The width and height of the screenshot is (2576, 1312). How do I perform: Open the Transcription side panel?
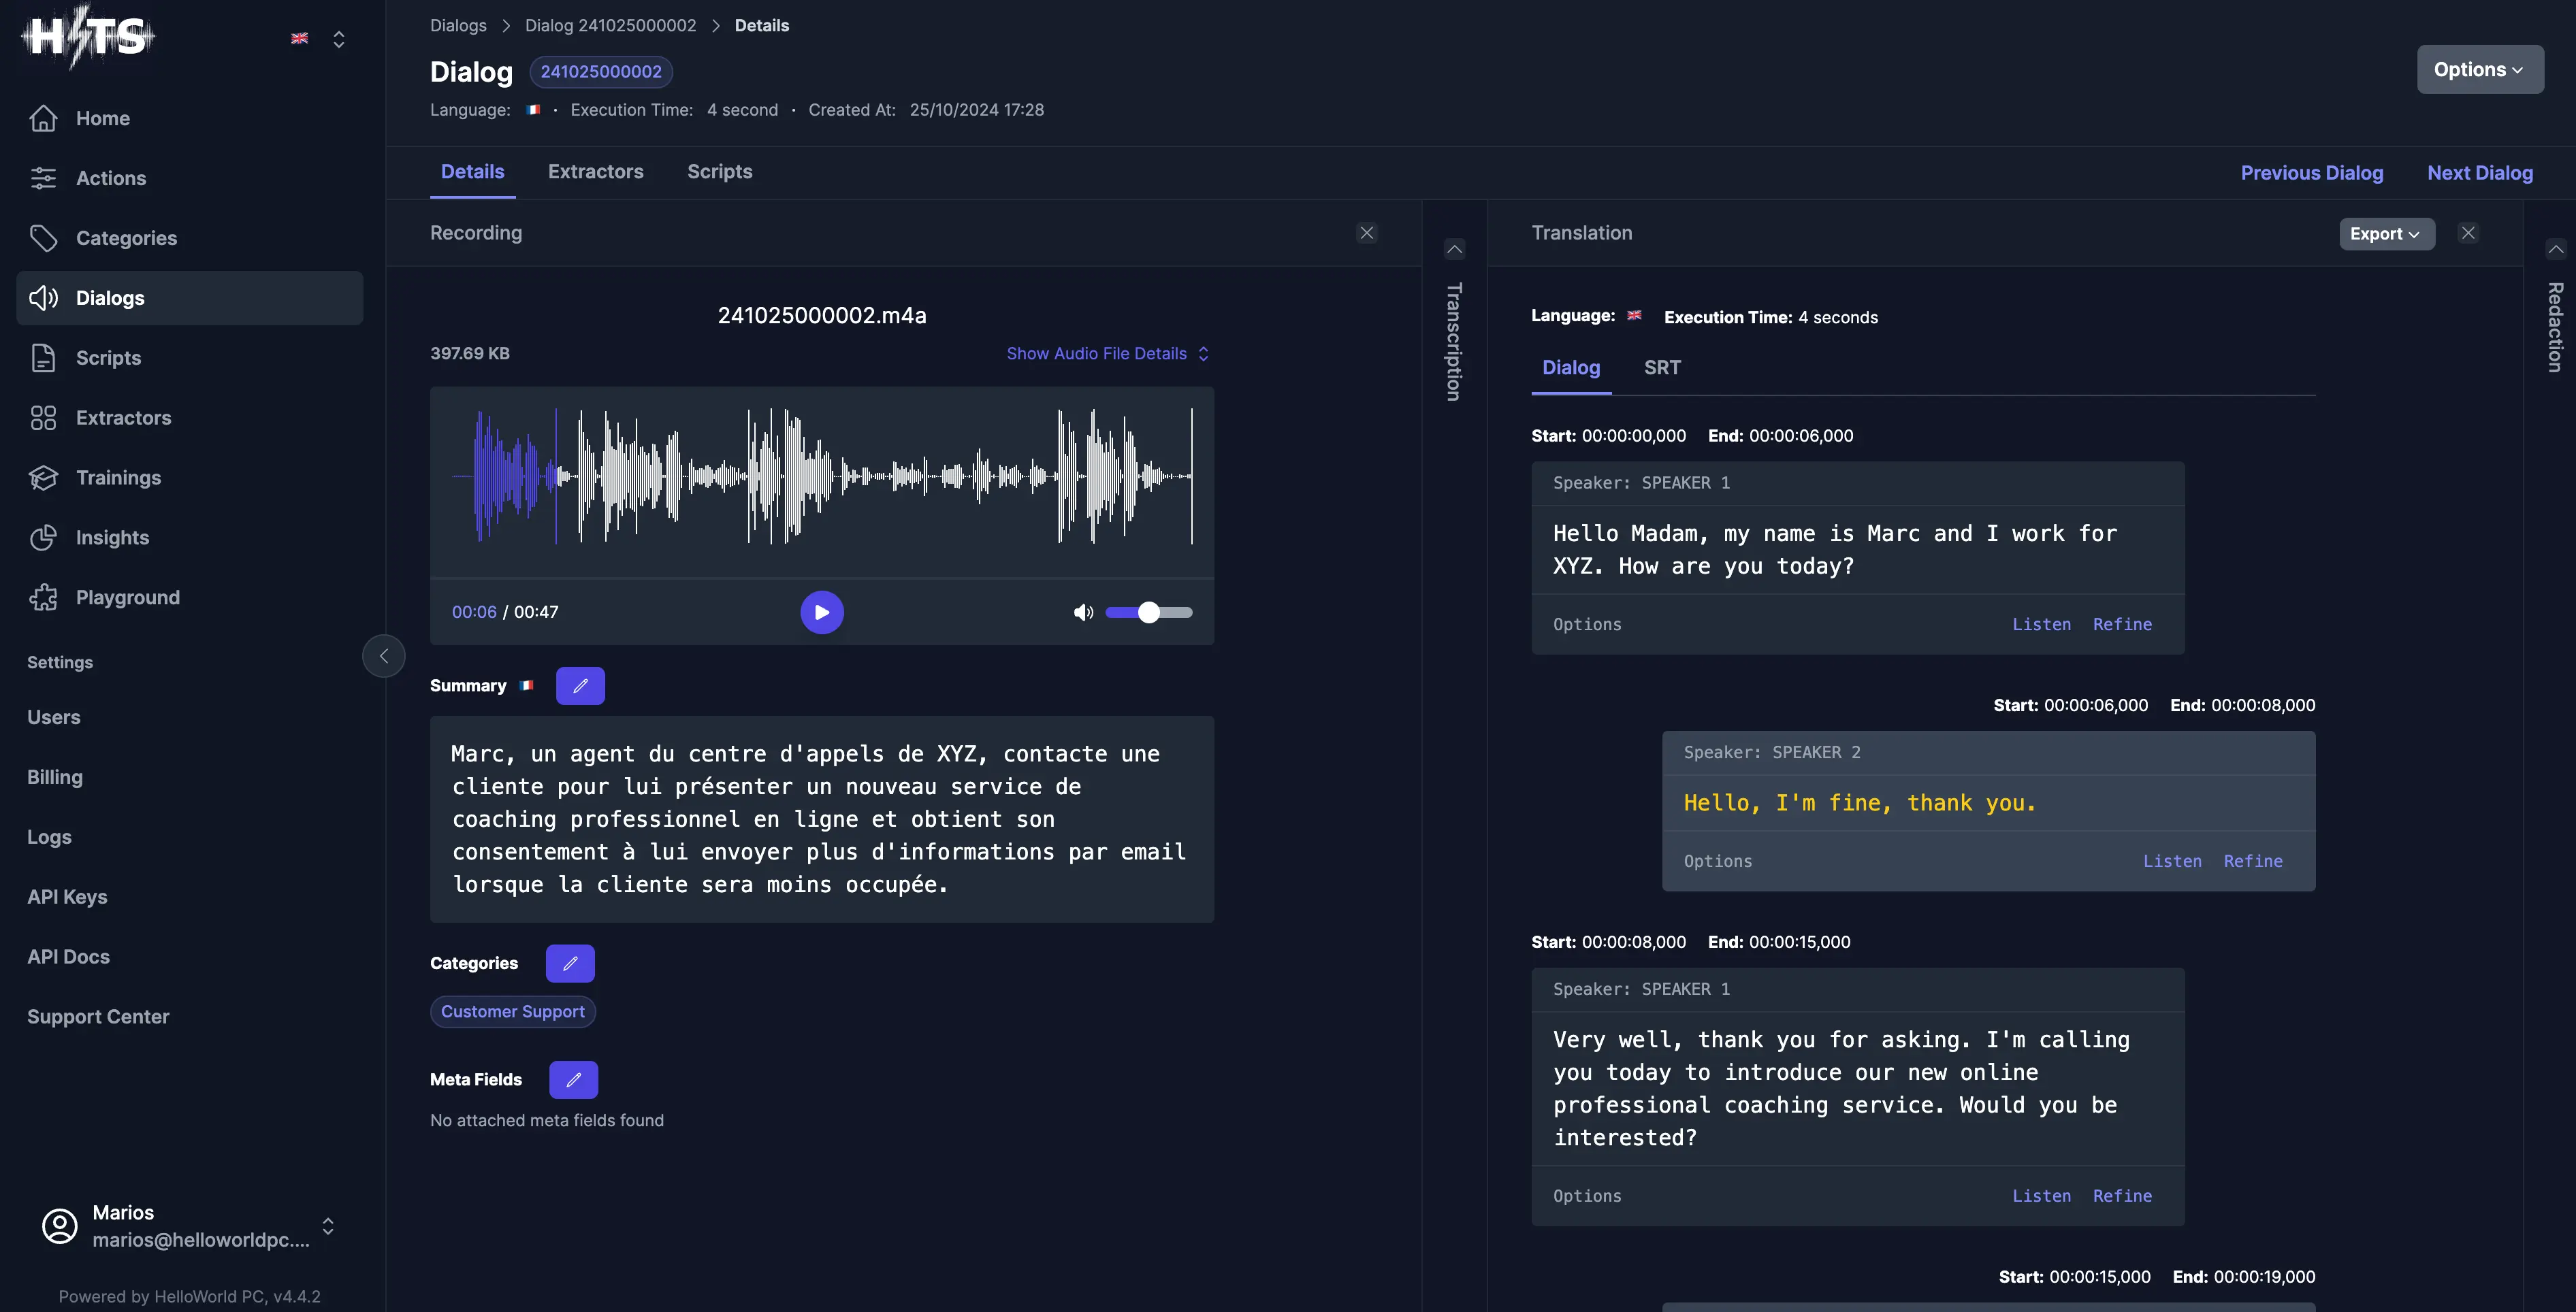1454,340
